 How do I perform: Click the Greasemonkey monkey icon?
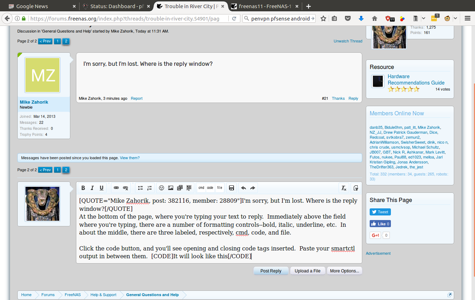pyautogui.click(x=447, y=18)
